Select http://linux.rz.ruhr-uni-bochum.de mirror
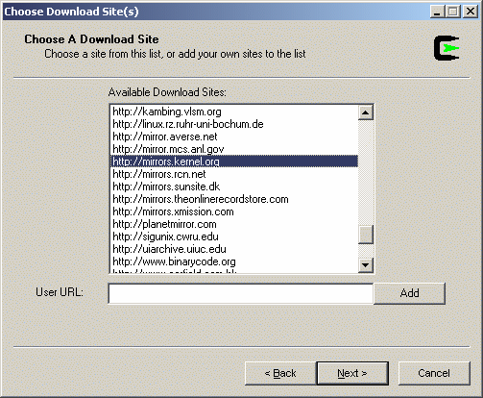Image resolution: width=483 pixels, height=398 pixels. (234, 124)
